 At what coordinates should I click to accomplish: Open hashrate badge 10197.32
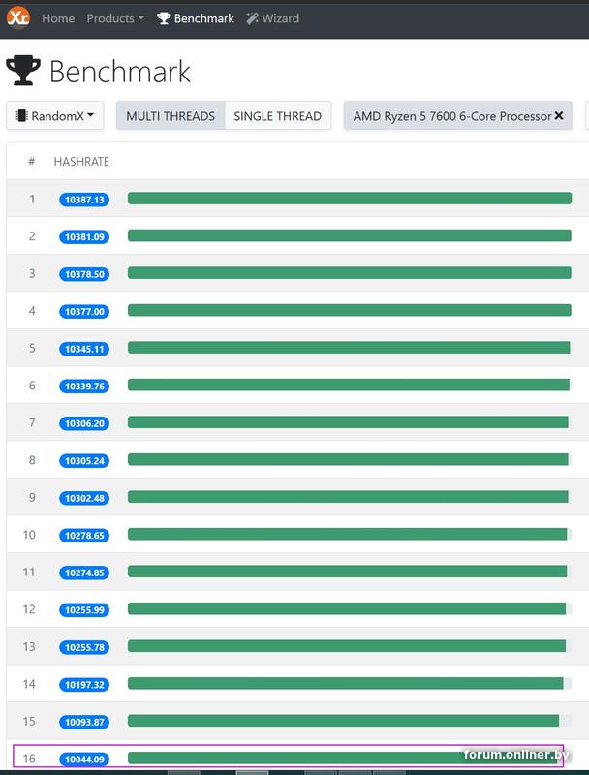(x=84, y=685)
